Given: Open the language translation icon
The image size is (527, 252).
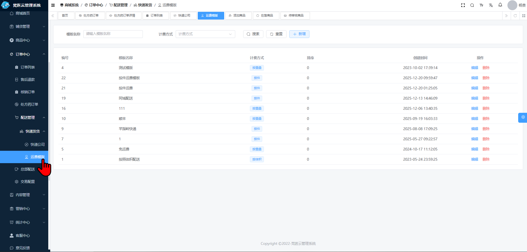Looking at the screenshot, I should point(491,5).
